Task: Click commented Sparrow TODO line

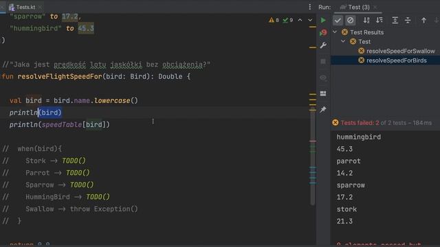Action: (x=48, y=185)
